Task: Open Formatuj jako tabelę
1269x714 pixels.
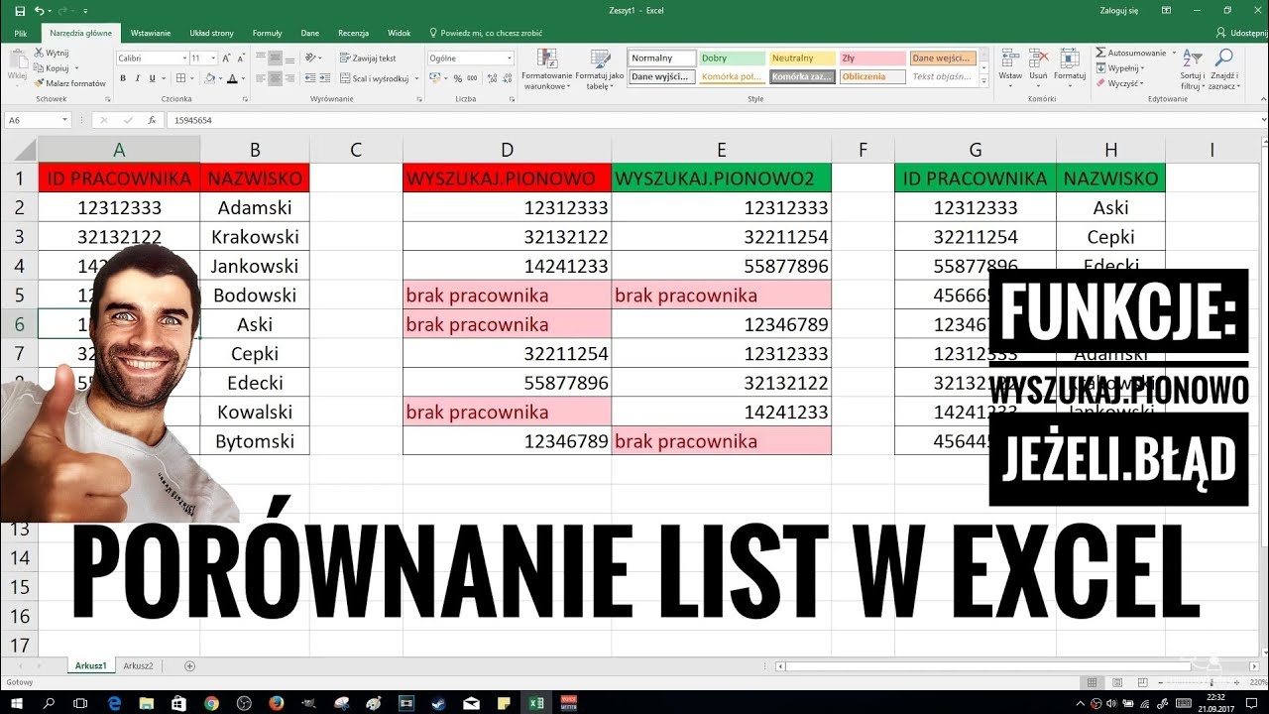Action: tap(599, 68)
